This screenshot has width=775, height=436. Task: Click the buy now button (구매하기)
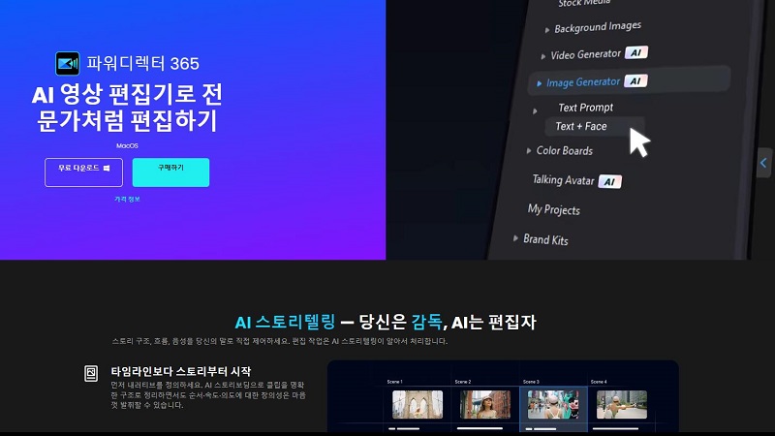[x=170, y=172]
